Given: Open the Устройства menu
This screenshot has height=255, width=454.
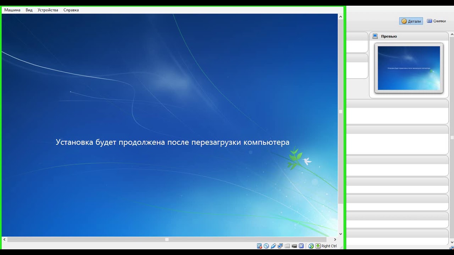Looking at the screenshot, I should click(x=48, y=10).
